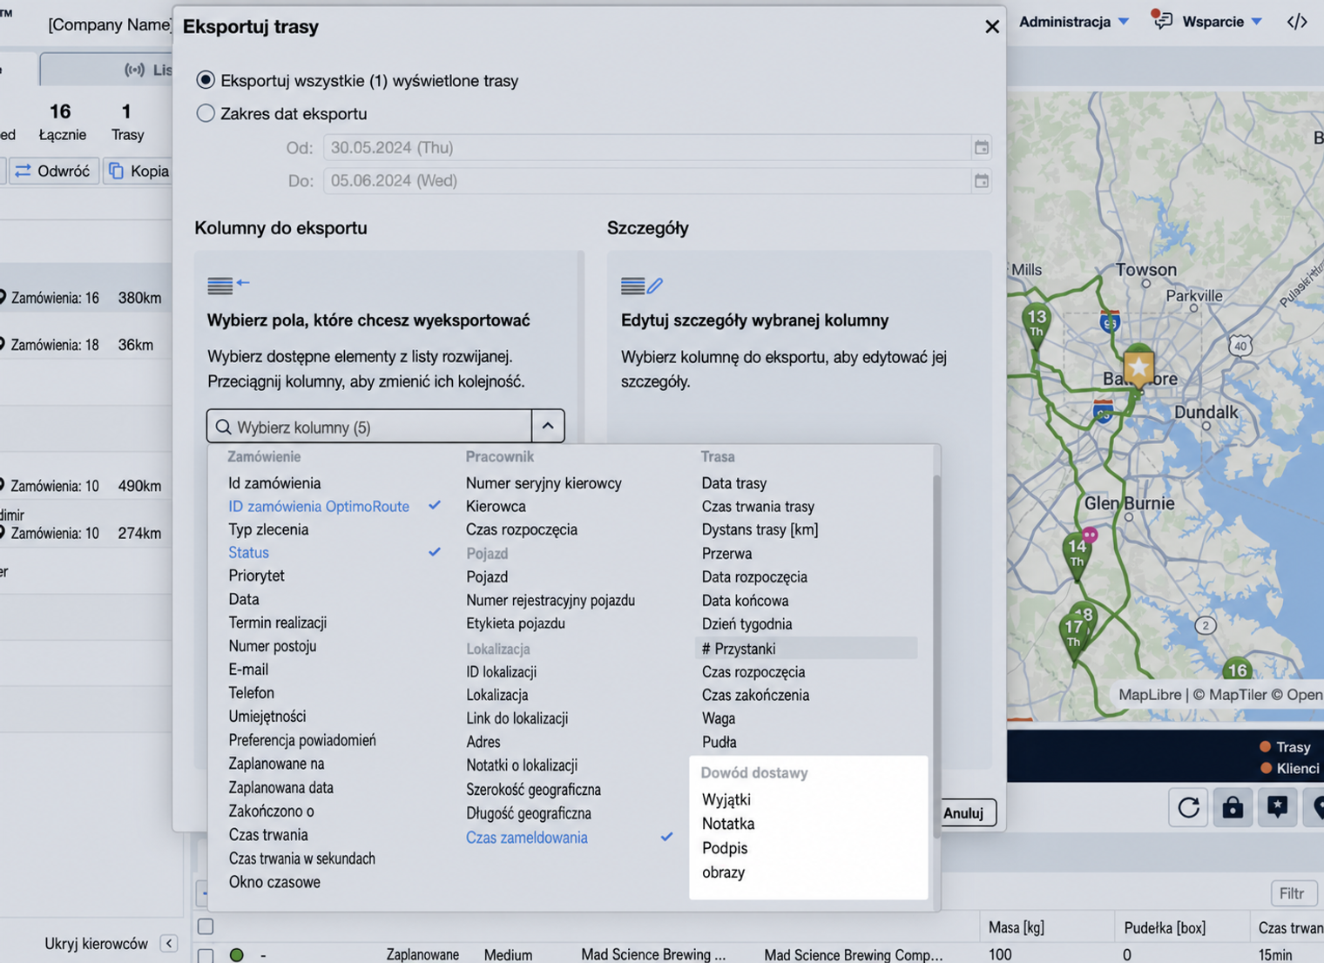
Task: Choose Wyjątki option
Action: pyautogui.click(x=726, y=799)
